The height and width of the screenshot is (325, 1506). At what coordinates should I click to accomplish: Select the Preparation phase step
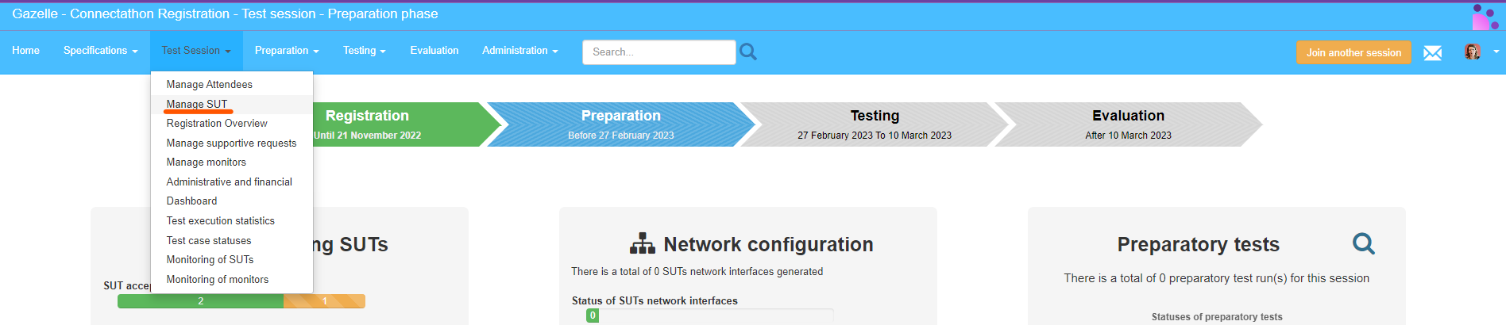tap(620, 124)
